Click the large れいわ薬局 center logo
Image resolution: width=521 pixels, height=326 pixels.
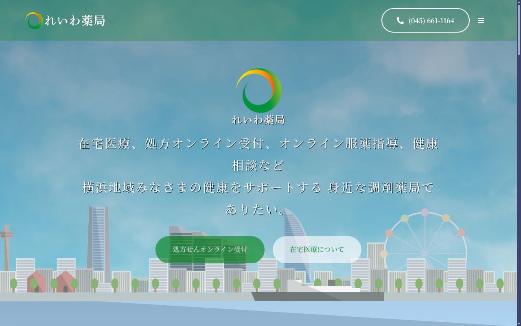coord(258,97)
